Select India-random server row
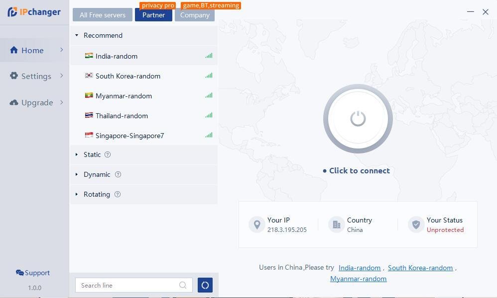Viewport: 497px width, 298px height. pos(144,56)
